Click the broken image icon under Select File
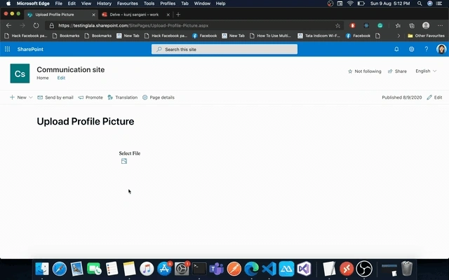The image size is (449, 280). 124,161
